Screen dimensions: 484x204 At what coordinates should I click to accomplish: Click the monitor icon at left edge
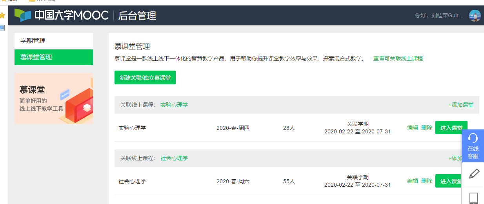2,28
